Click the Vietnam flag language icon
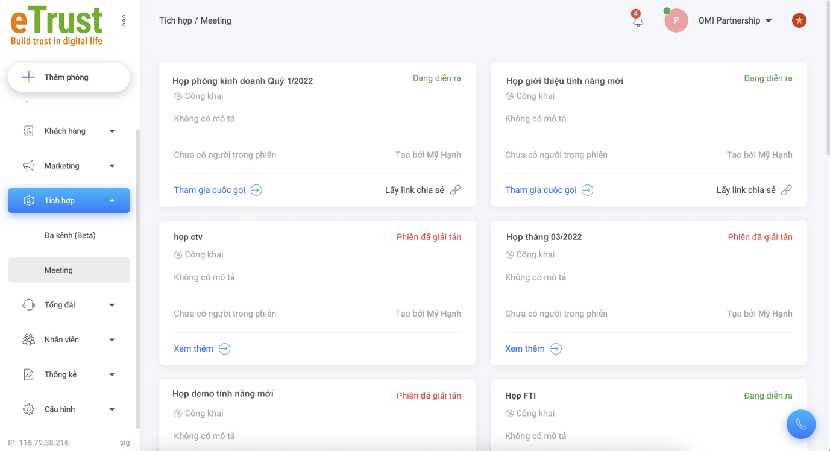830x451 pixels. (799, 20)
